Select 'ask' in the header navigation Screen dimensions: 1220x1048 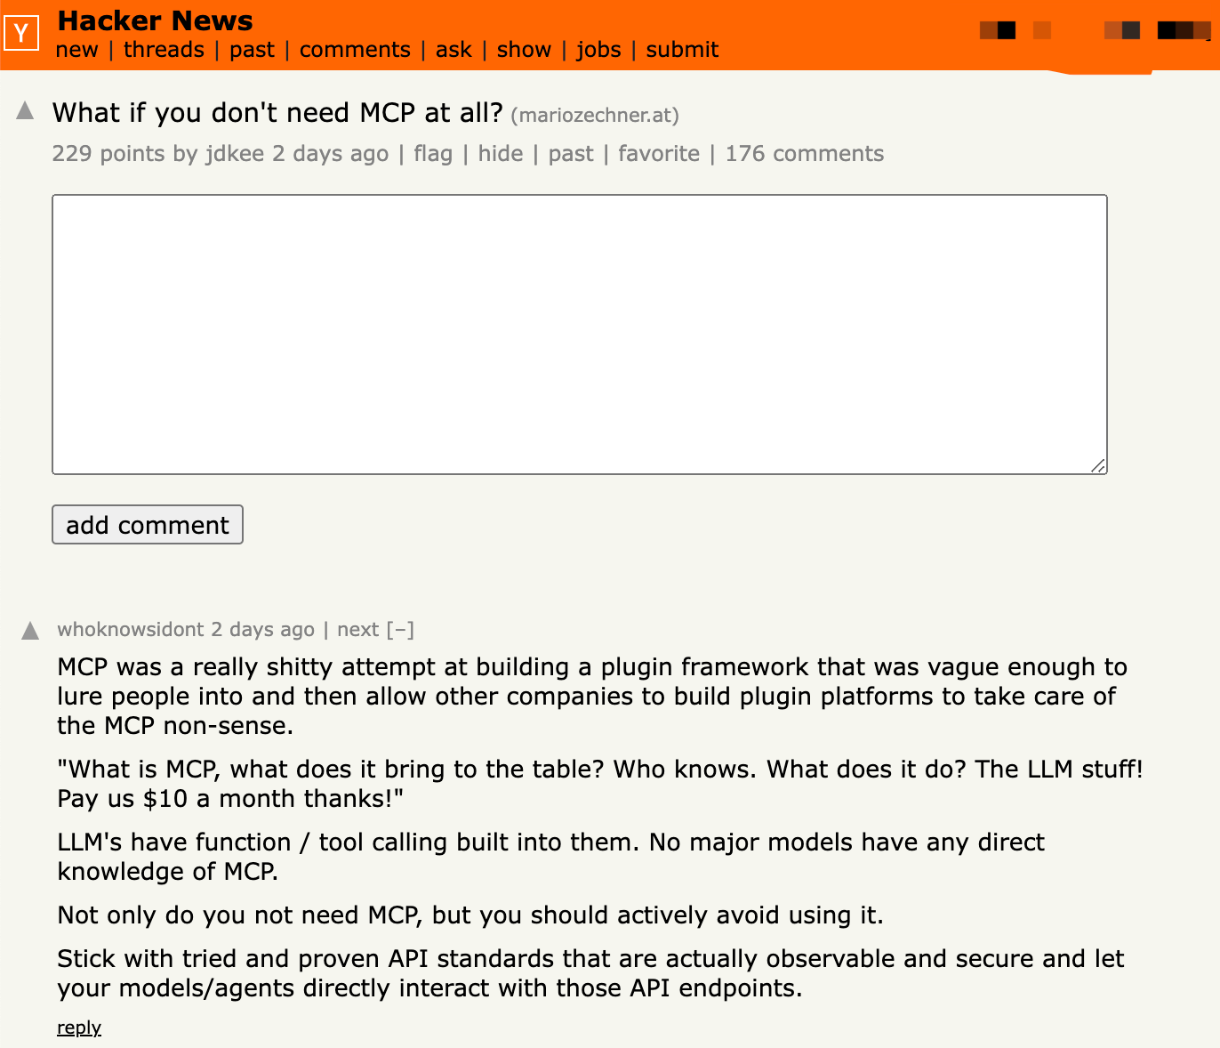(x=453, y=50)
